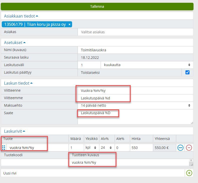Edit the Tuotteen kuvaus description textarea
Screen dimensions: 198x183
pyautogui.click(x=131, y=162)
